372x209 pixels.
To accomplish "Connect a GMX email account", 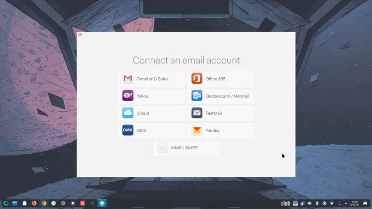I will click(x=152, y=130).
